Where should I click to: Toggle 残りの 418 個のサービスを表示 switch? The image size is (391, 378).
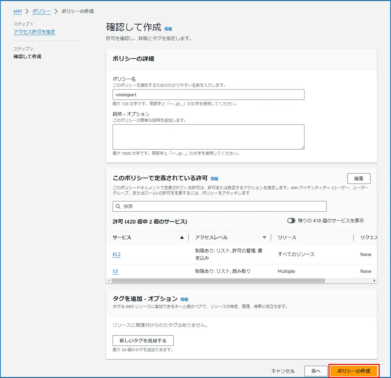tap(291, 221)
